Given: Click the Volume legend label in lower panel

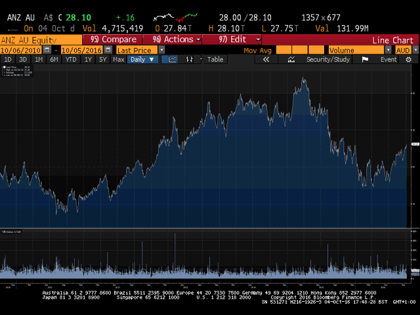Looking at the screenshot, I should coord(11,232).
